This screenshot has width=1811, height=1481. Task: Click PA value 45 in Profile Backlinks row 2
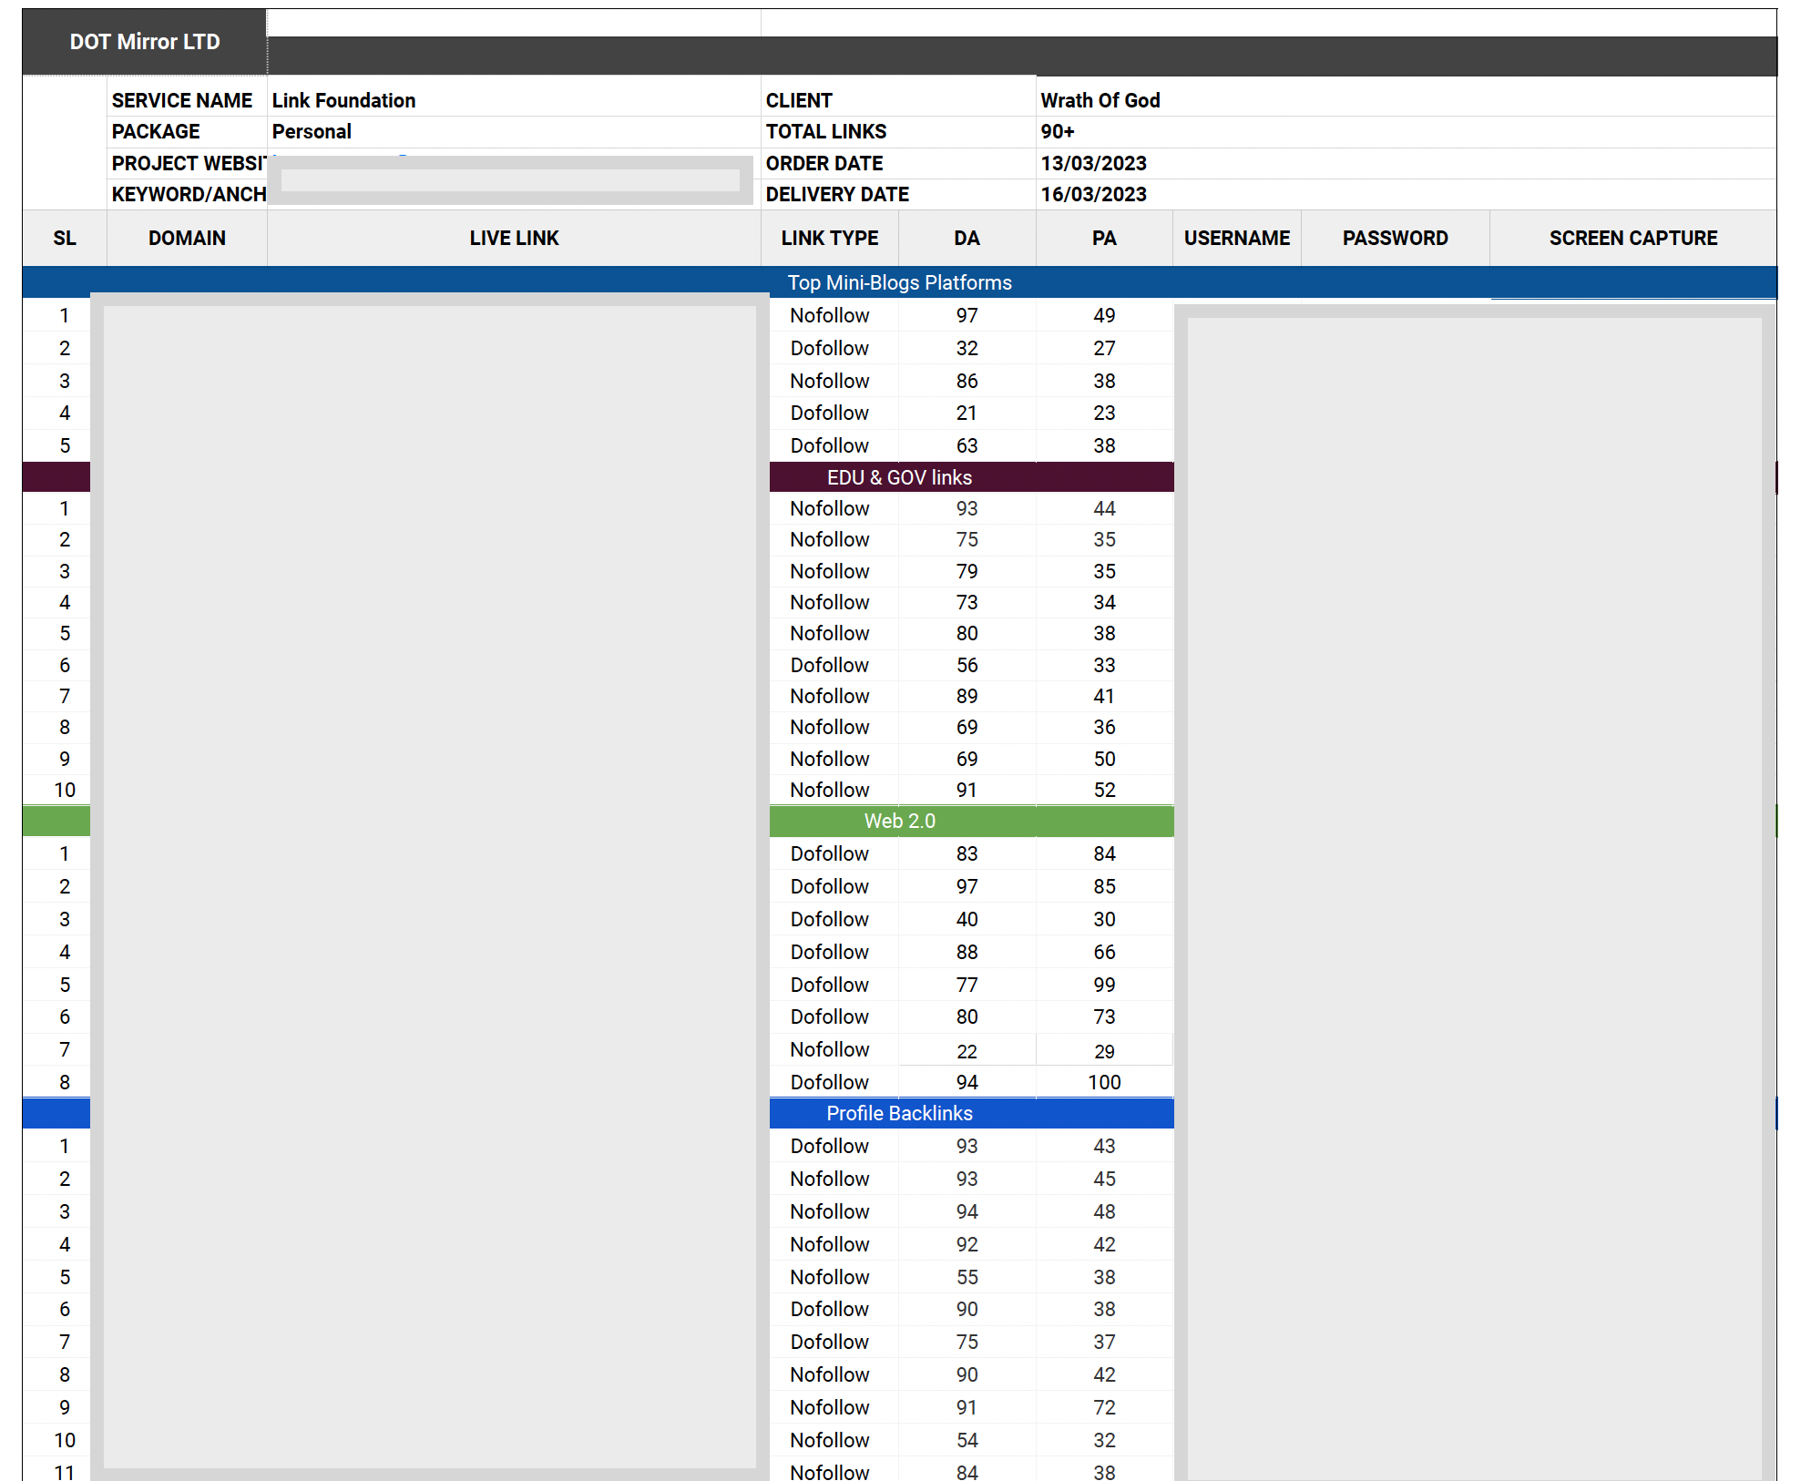point(1104,1179)
